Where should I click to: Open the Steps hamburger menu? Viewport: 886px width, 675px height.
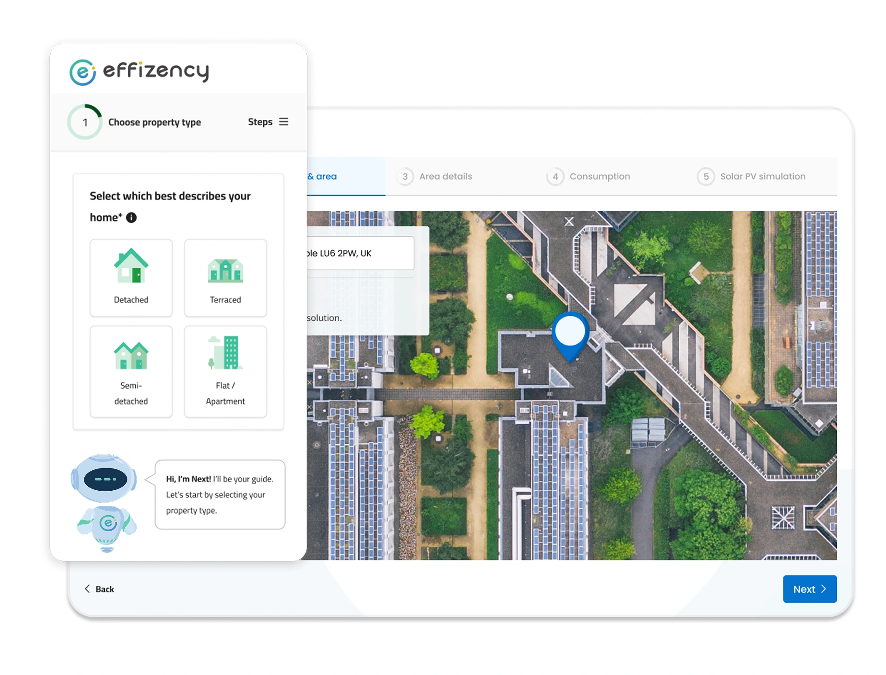(x=283, y=122)
